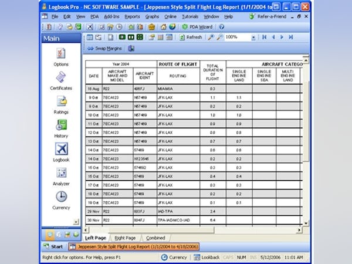Viewport: 352px width, 264px height.
Task: Open the Edit menu
Action: pos(67,16)
